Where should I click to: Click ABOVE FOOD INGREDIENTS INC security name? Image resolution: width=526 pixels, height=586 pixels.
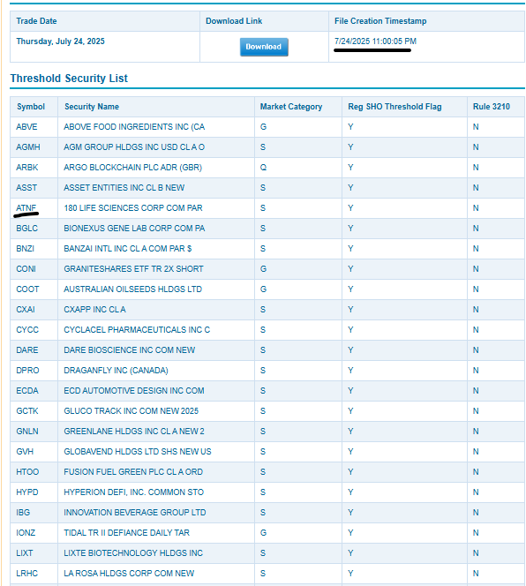[x=134, y=127]
